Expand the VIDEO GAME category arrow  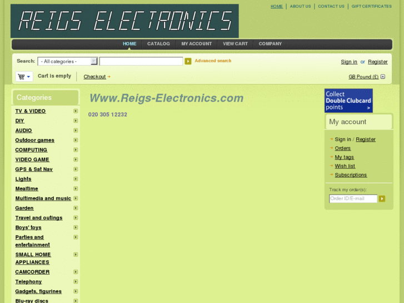click(76, 160)
